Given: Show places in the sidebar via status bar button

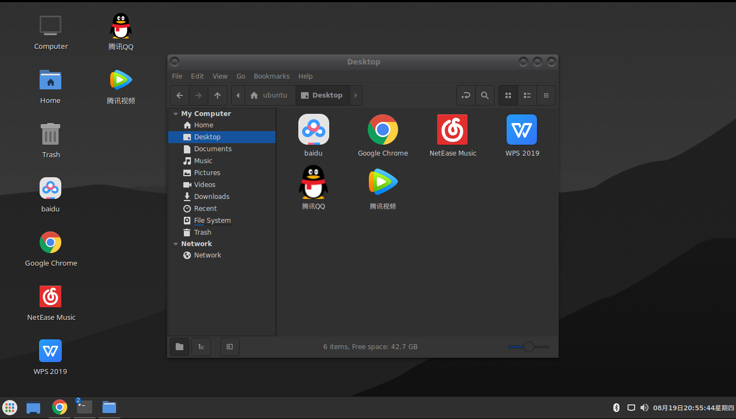Looking at the screenshot, I should pyautogui.click(x=180, y=347).
